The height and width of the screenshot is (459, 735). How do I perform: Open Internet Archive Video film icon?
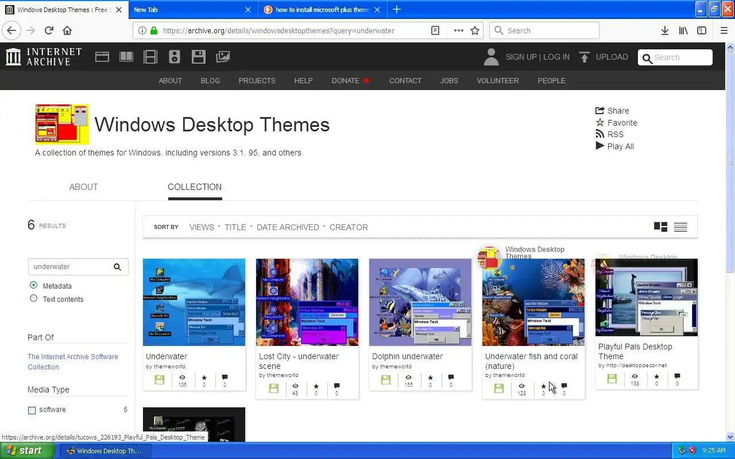pos(150,57)
